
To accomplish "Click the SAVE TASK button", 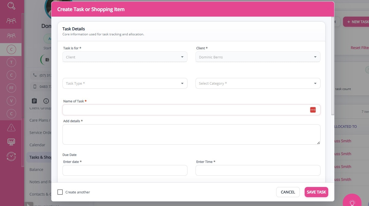I will click(x=316, y=192).
